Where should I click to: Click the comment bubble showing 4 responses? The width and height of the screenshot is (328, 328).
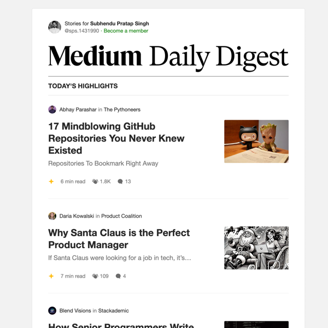[x=118, y=276]
